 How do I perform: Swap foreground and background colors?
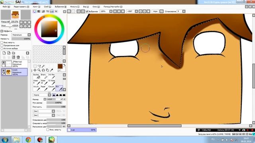point(65,65)
